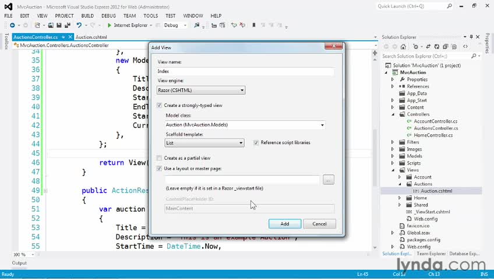Open the Toolbox side tab
This screenshot has width=494, height=279.
[6, 41]
